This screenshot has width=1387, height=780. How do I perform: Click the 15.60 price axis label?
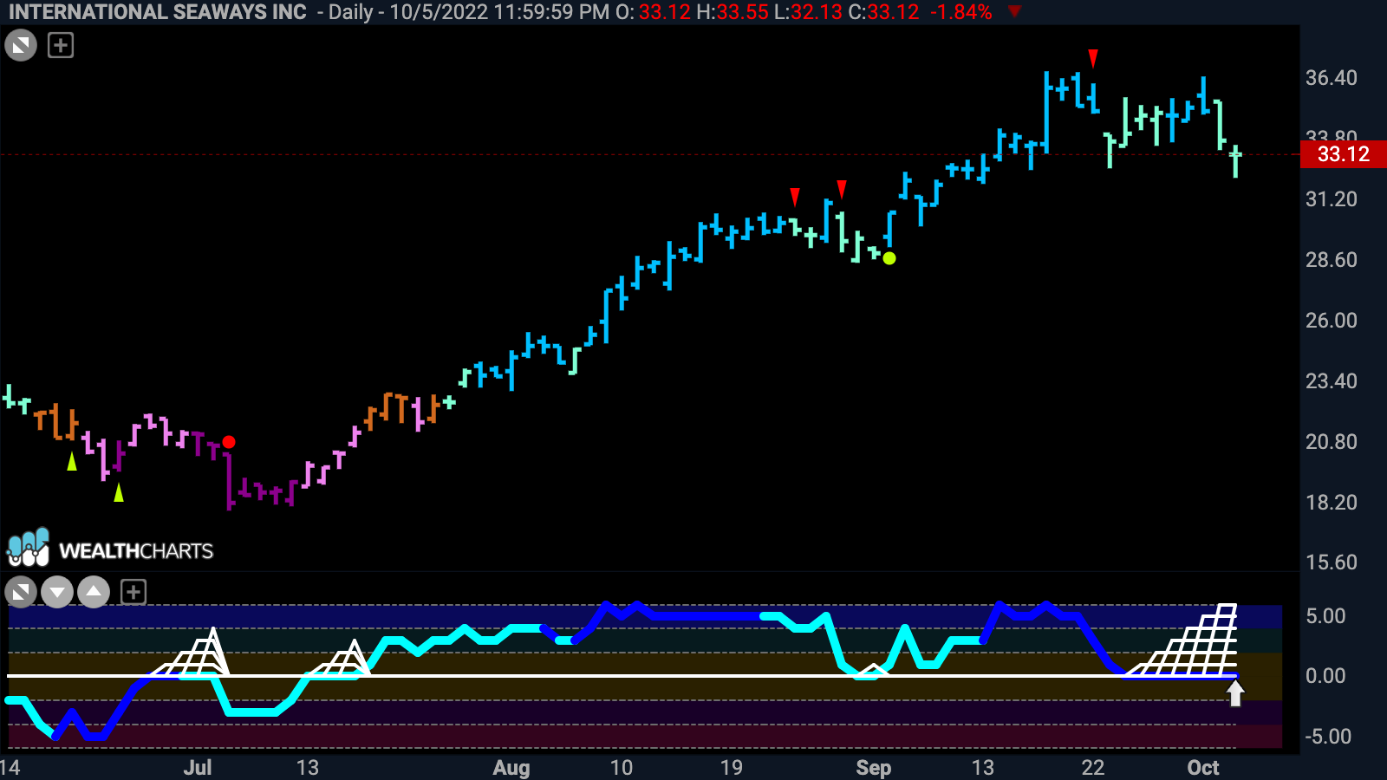pyautogui.click(x=1332, y=562)
